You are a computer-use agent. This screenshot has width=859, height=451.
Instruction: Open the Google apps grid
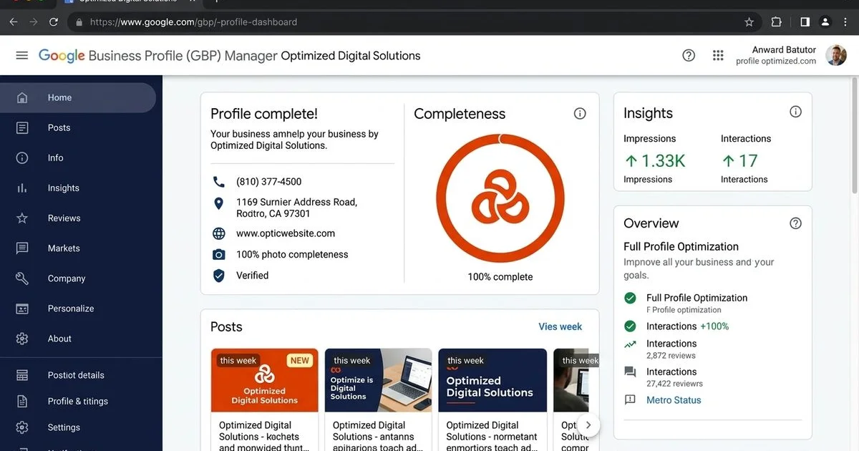(x=718, y=55)
